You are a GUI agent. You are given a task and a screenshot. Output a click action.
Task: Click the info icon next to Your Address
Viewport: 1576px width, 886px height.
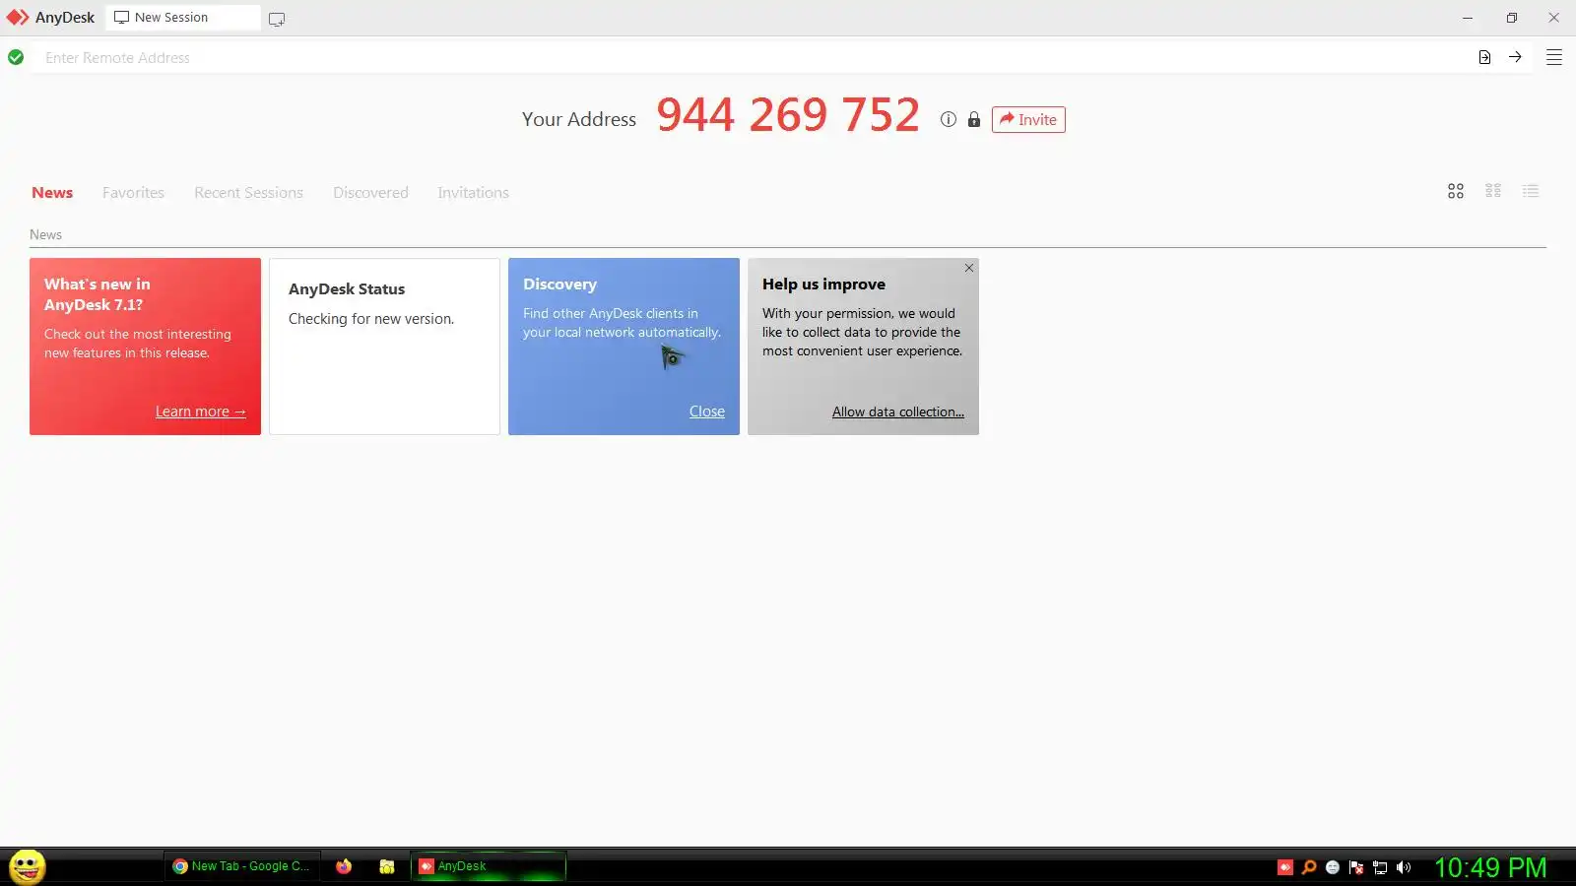949,119
